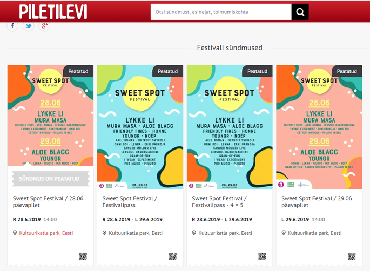Share on Facebook icon
Image resolution: width=370 pixels, height=271 pixels.
pyautogui.click(x=12, y=25)
